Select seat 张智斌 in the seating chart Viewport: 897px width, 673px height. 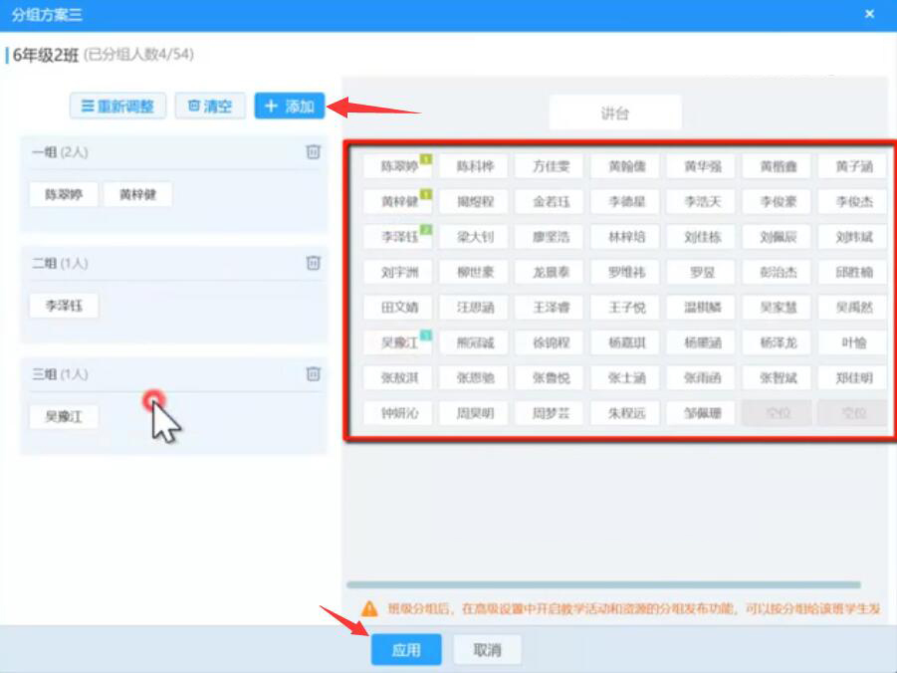[x=778, y=378]
